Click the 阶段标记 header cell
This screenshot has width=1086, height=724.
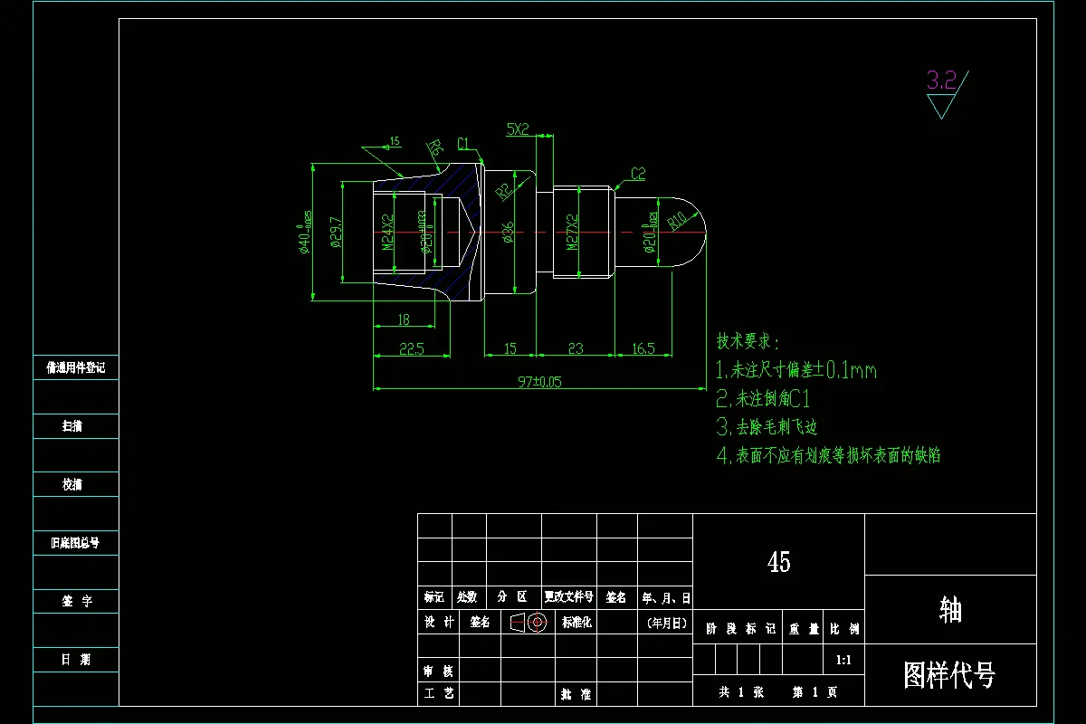coord(739,628)
